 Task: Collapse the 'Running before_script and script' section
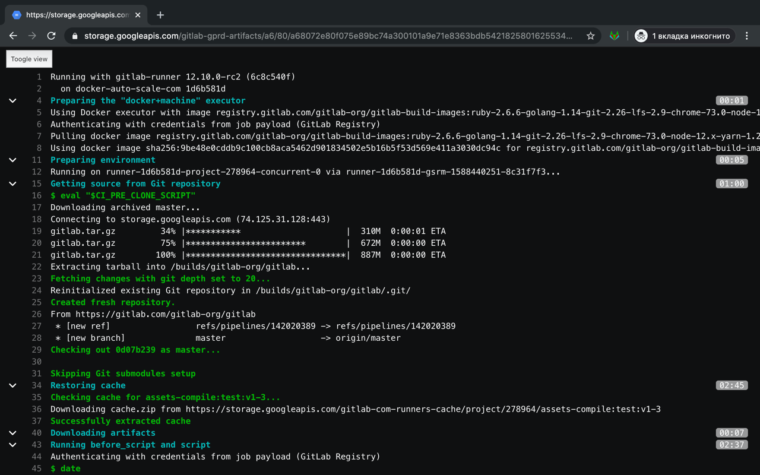(x=12, y=445)
